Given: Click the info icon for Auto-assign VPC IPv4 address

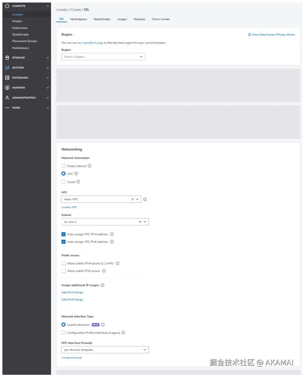Looking at the screenshot, I should click(112, 234).
